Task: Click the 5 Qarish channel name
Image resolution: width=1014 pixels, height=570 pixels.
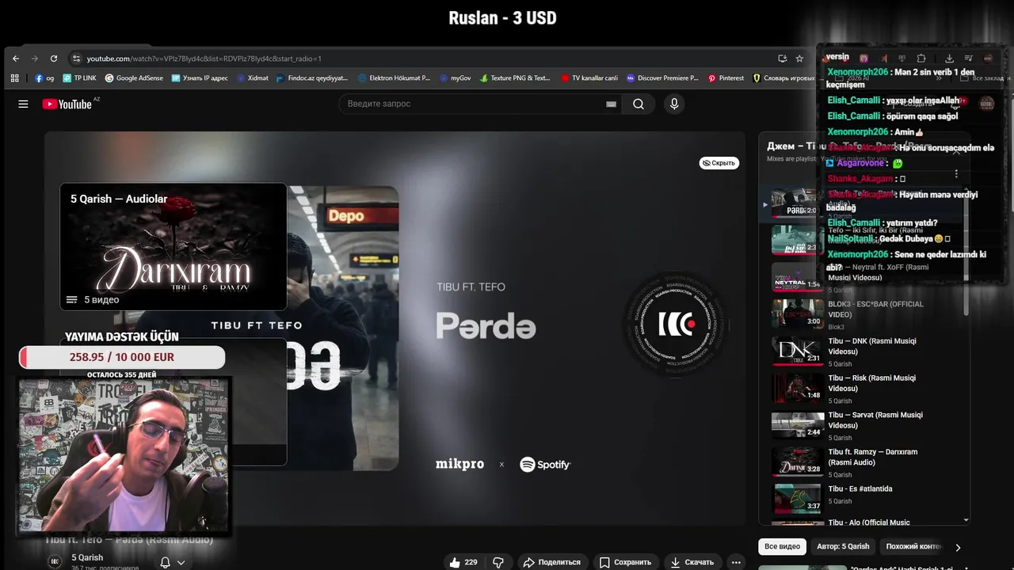Action: [87, 558]
